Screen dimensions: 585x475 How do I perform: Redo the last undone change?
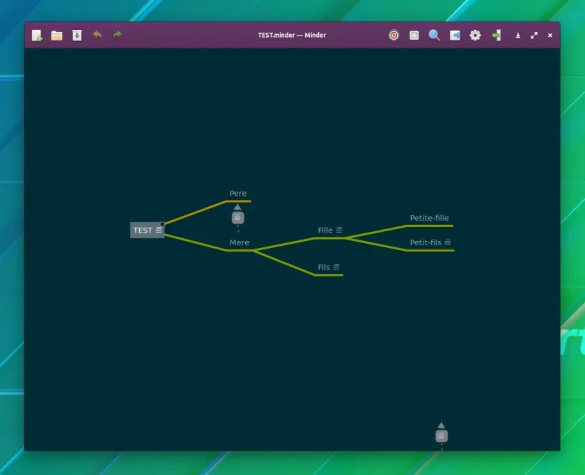[x=118, y=35]
